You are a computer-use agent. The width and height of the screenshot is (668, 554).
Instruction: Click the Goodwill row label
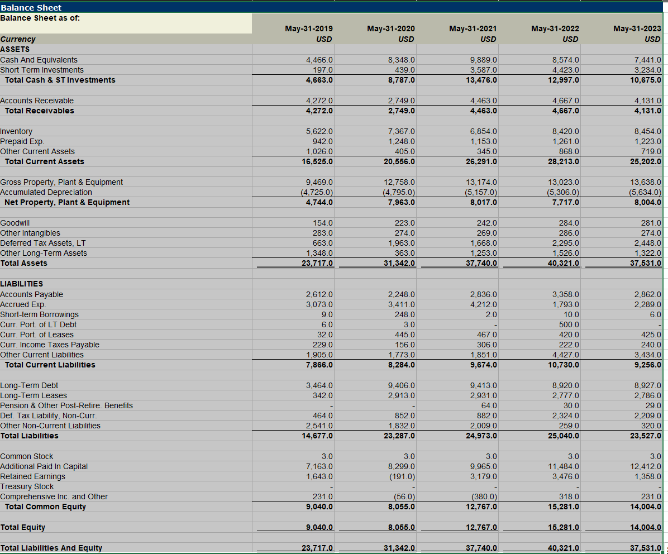click(x=15, y=222)
